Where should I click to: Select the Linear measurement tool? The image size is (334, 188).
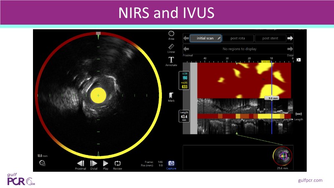click(171, 48)
